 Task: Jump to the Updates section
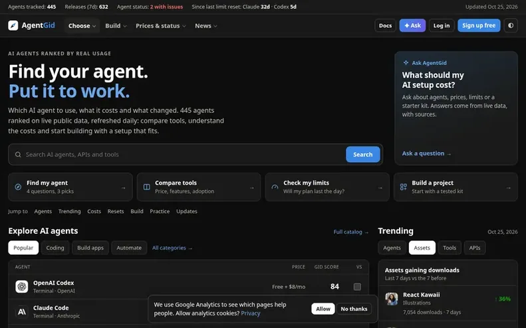click(x=186, y=211)
